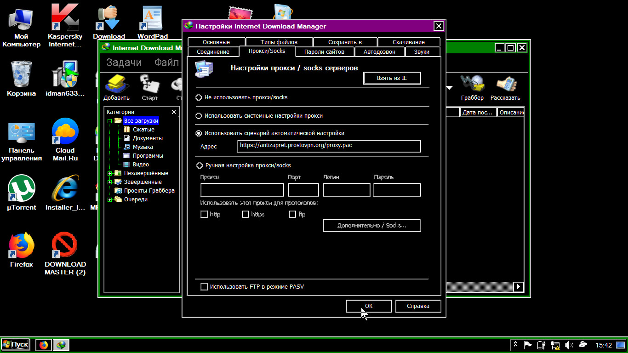The width and height of the screenshot is (628, 353).
Task: Switch to the Скачивание tab
Action: point(409,42)
